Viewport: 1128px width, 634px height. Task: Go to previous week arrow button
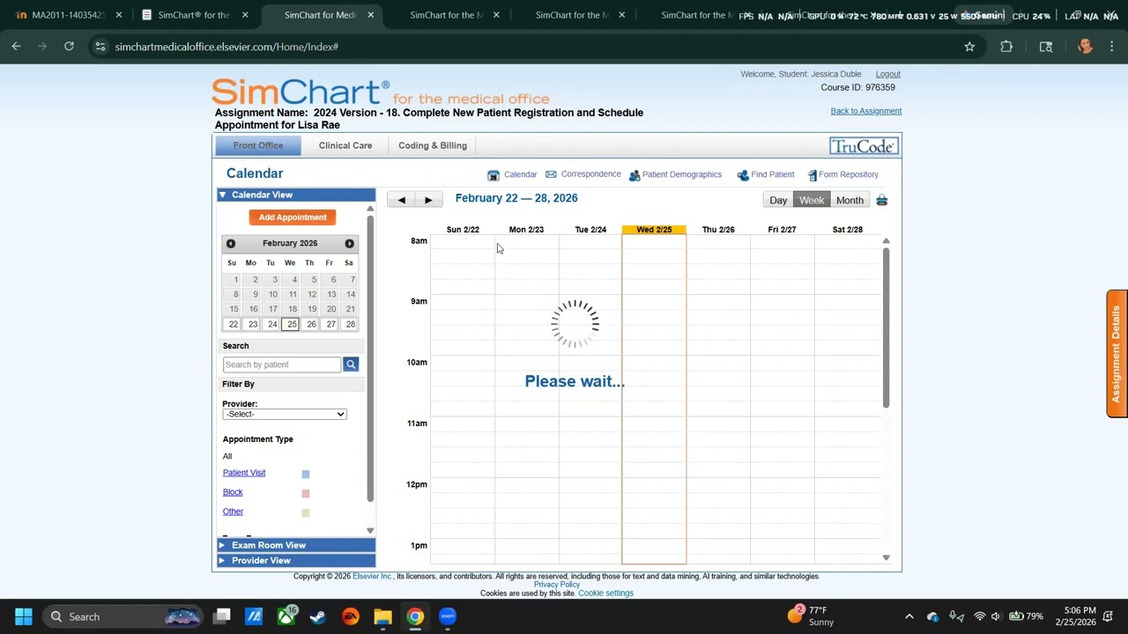(401, 200)
